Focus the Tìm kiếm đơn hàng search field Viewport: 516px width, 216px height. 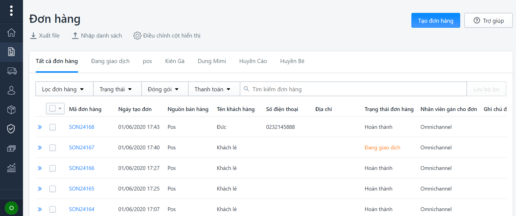point(353,89)
